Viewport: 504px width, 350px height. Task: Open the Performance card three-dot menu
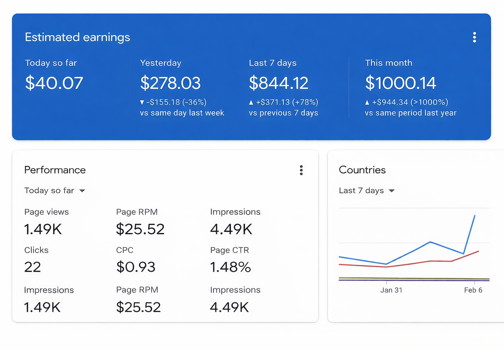tap(301, 170)
